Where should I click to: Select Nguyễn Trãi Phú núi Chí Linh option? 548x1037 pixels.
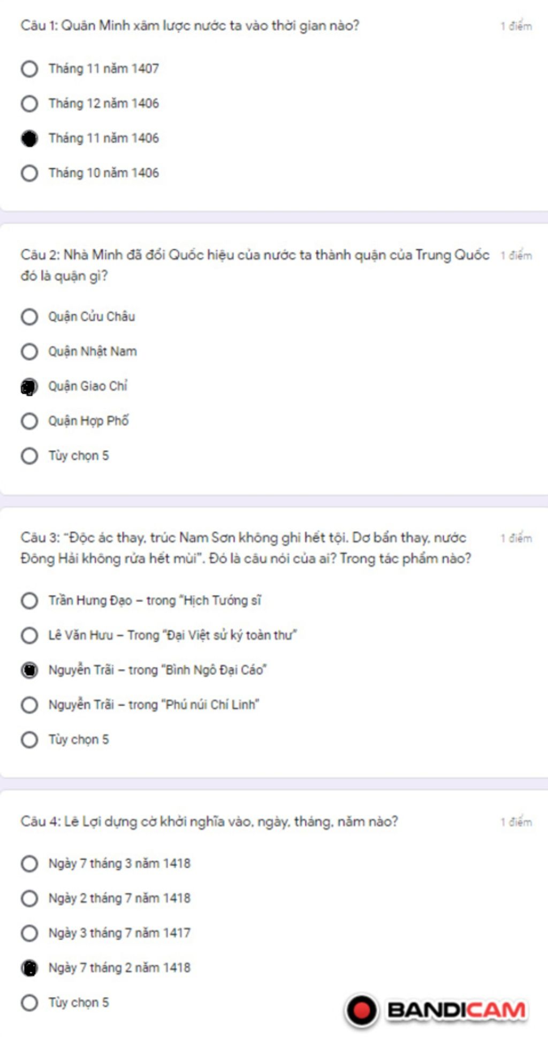pyautogui.click(x=29, y=705)
